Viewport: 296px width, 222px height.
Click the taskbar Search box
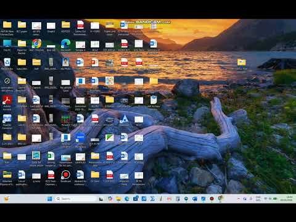point(76,199)
